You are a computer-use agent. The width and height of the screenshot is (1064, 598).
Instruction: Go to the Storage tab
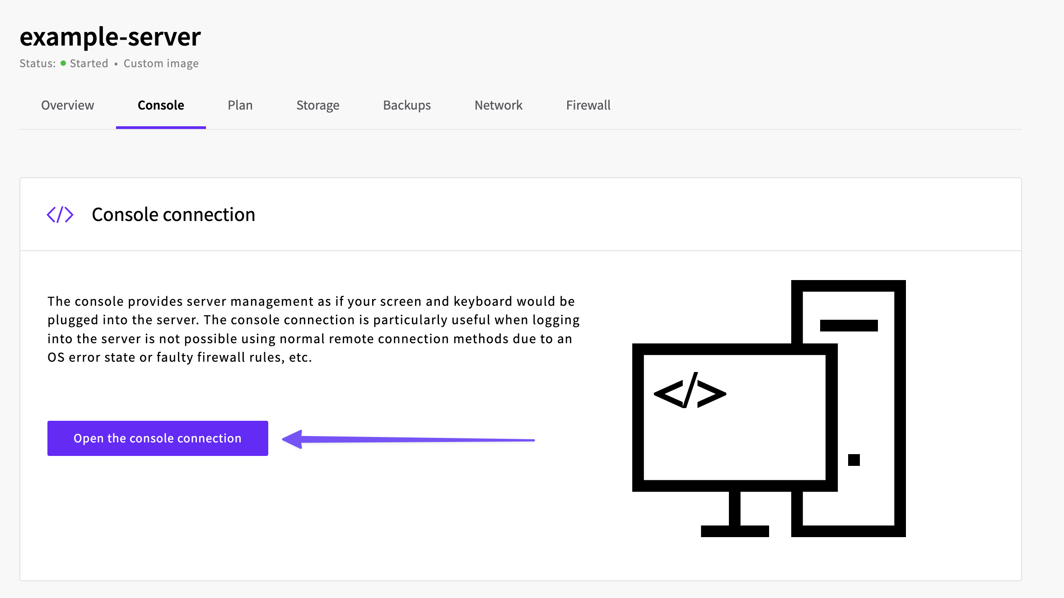(x=317, y=105)
